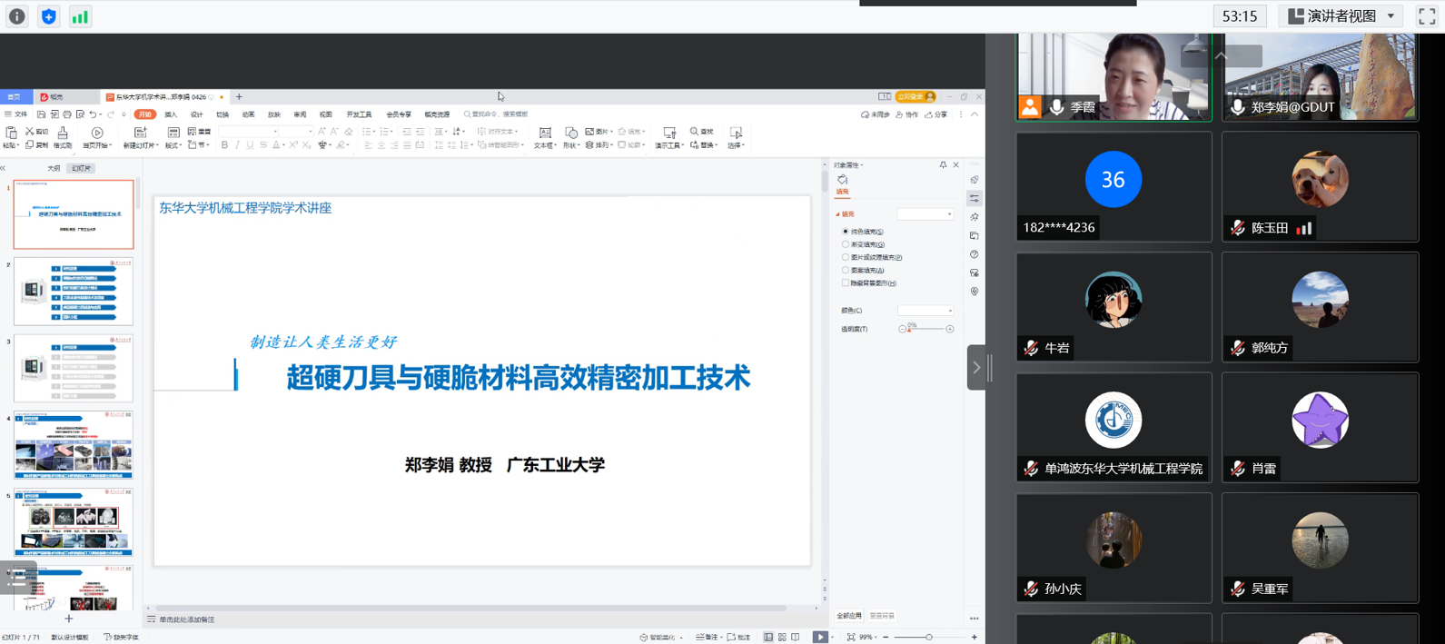Click the Find (查找) icon in ribbon
Screen dimensions: 1445x644
pos(701,132)
